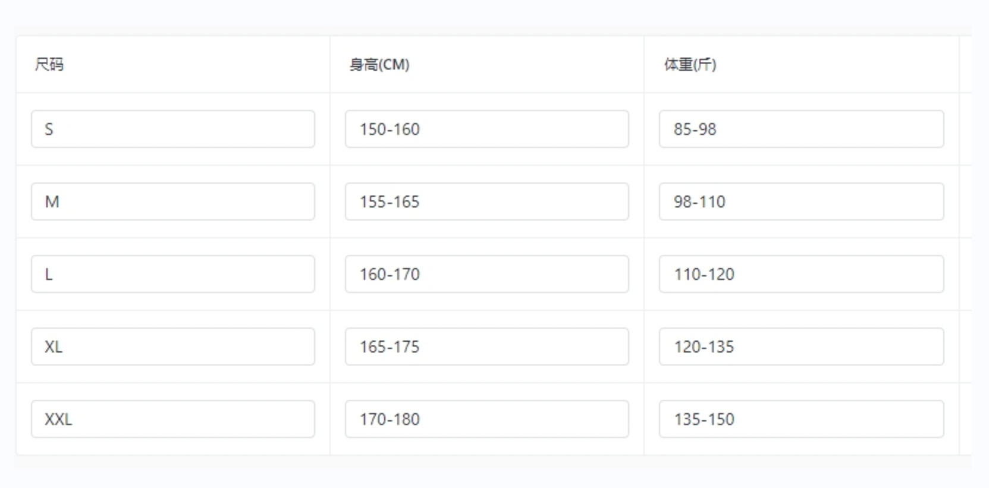The height and width of the screenshot is (488, 989).
Task: Select the M size input box
Action: point(172,202)
